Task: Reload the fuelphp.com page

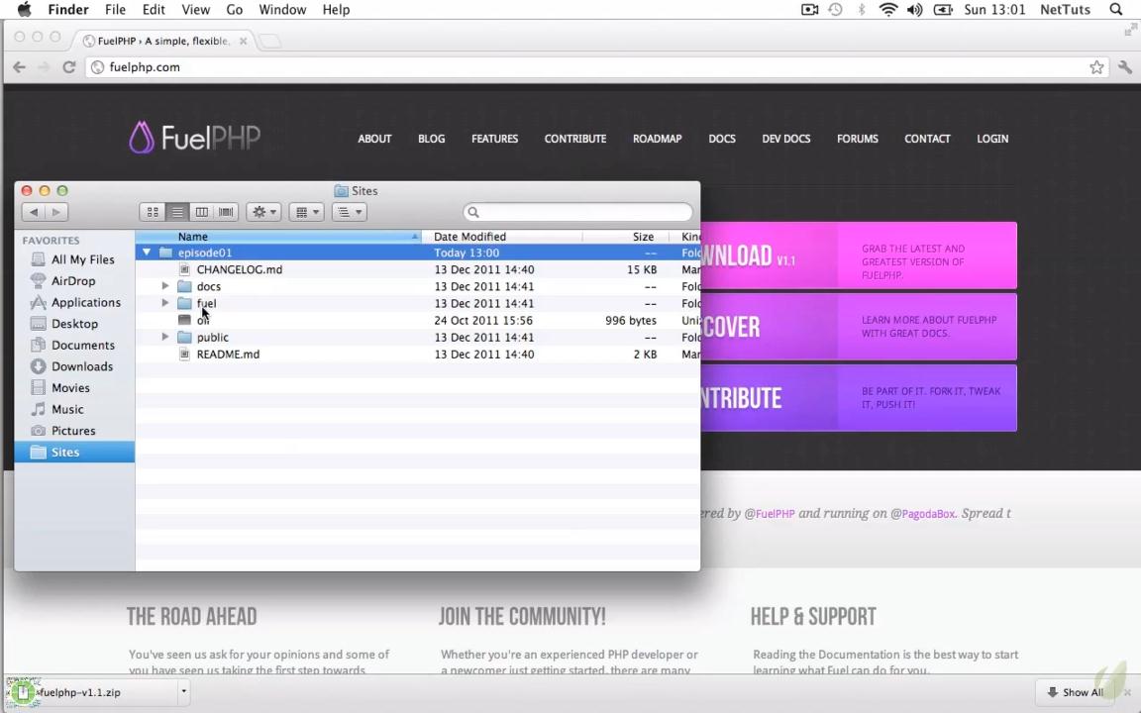Action: pos(69,67)
